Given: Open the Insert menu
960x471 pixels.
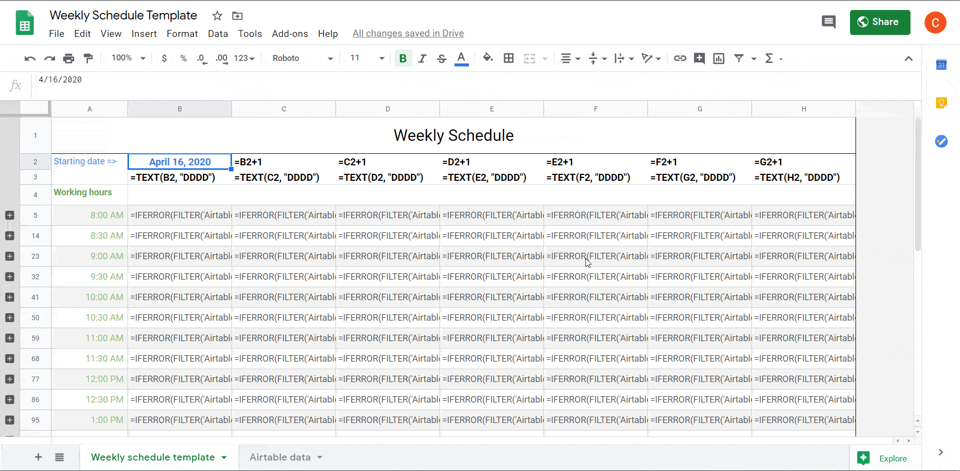Looking at the screenshot, I should pyautogui.click(x=144, y=33).
